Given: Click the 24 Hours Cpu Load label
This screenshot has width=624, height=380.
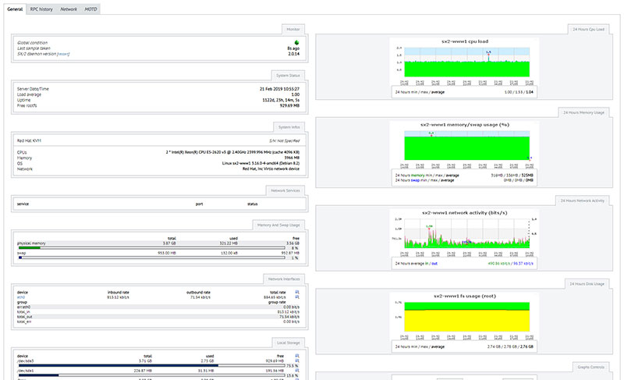Looking at the screenshot, I should [588, 30].
